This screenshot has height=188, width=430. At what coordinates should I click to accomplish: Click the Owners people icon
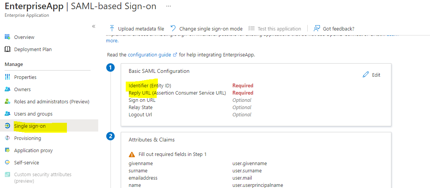(x=8, y=90)
